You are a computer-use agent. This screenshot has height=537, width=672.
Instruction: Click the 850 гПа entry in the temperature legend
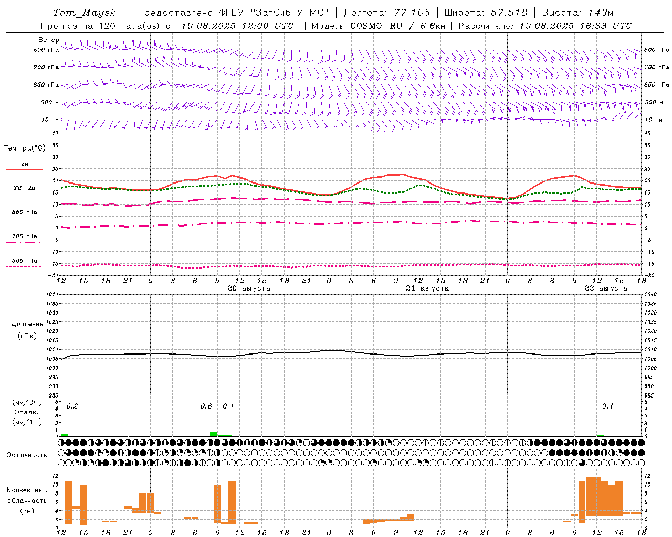tap(25, 212)
